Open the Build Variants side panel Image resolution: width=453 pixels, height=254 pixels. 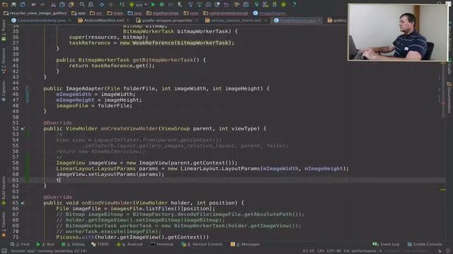coord(4,190)
